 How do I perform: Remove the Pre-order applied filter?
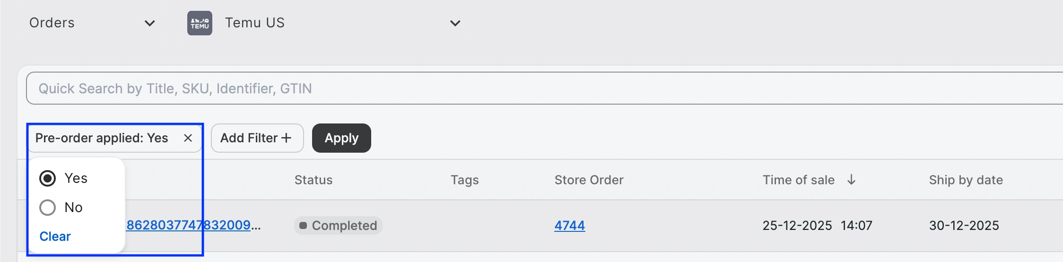coord(188,138)
